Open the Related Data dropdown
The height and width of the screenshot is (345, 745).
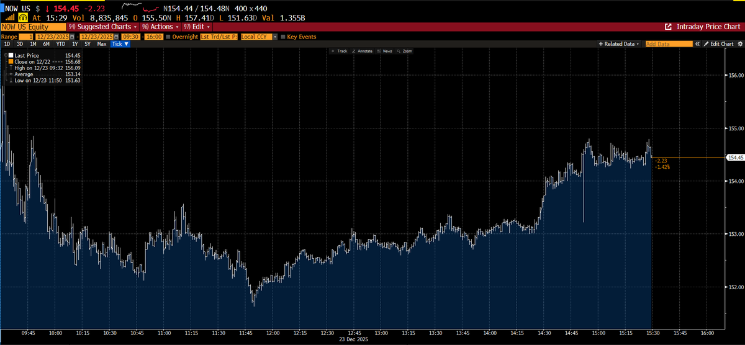point(618,44)
